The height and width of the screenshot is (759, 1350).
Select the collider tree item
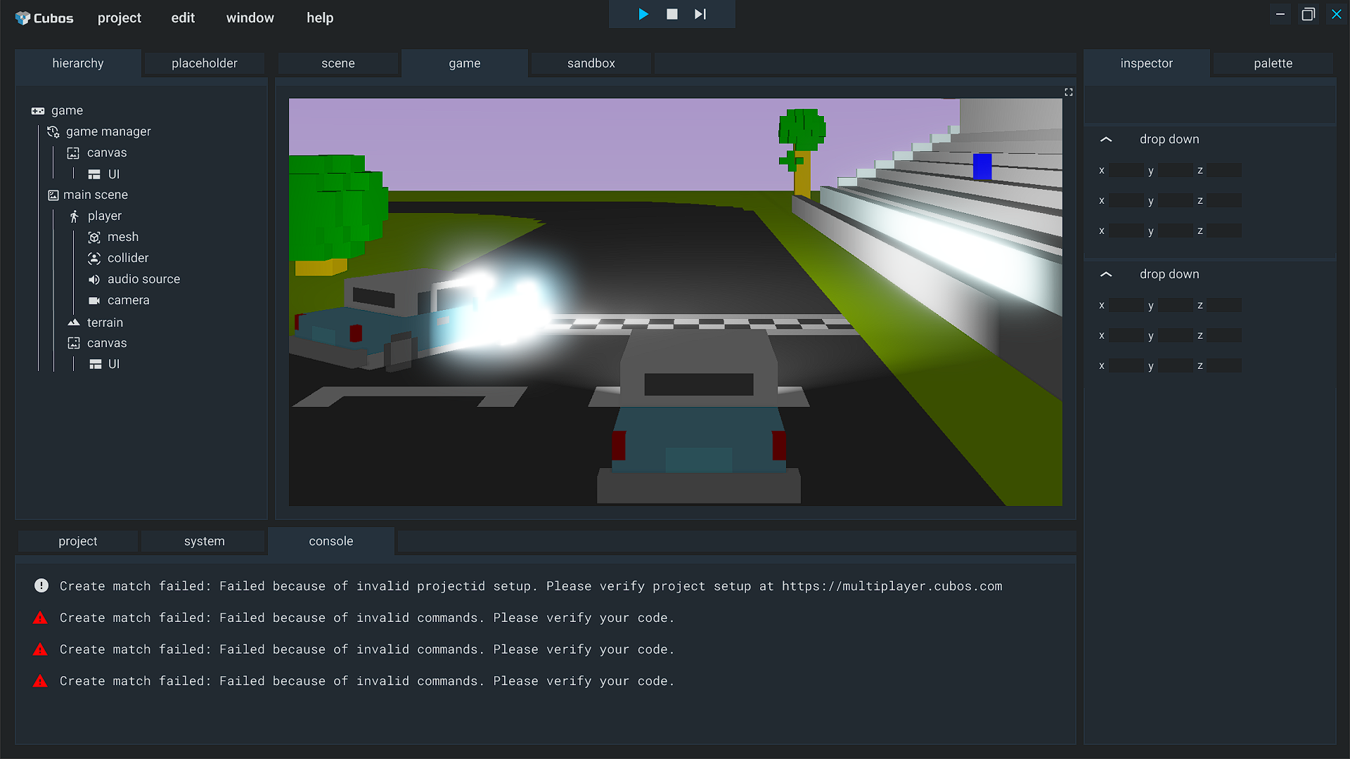point(128,258)
